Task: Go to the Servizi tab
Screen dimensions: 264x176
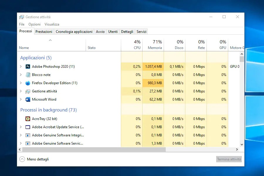Action: point(141,32)
